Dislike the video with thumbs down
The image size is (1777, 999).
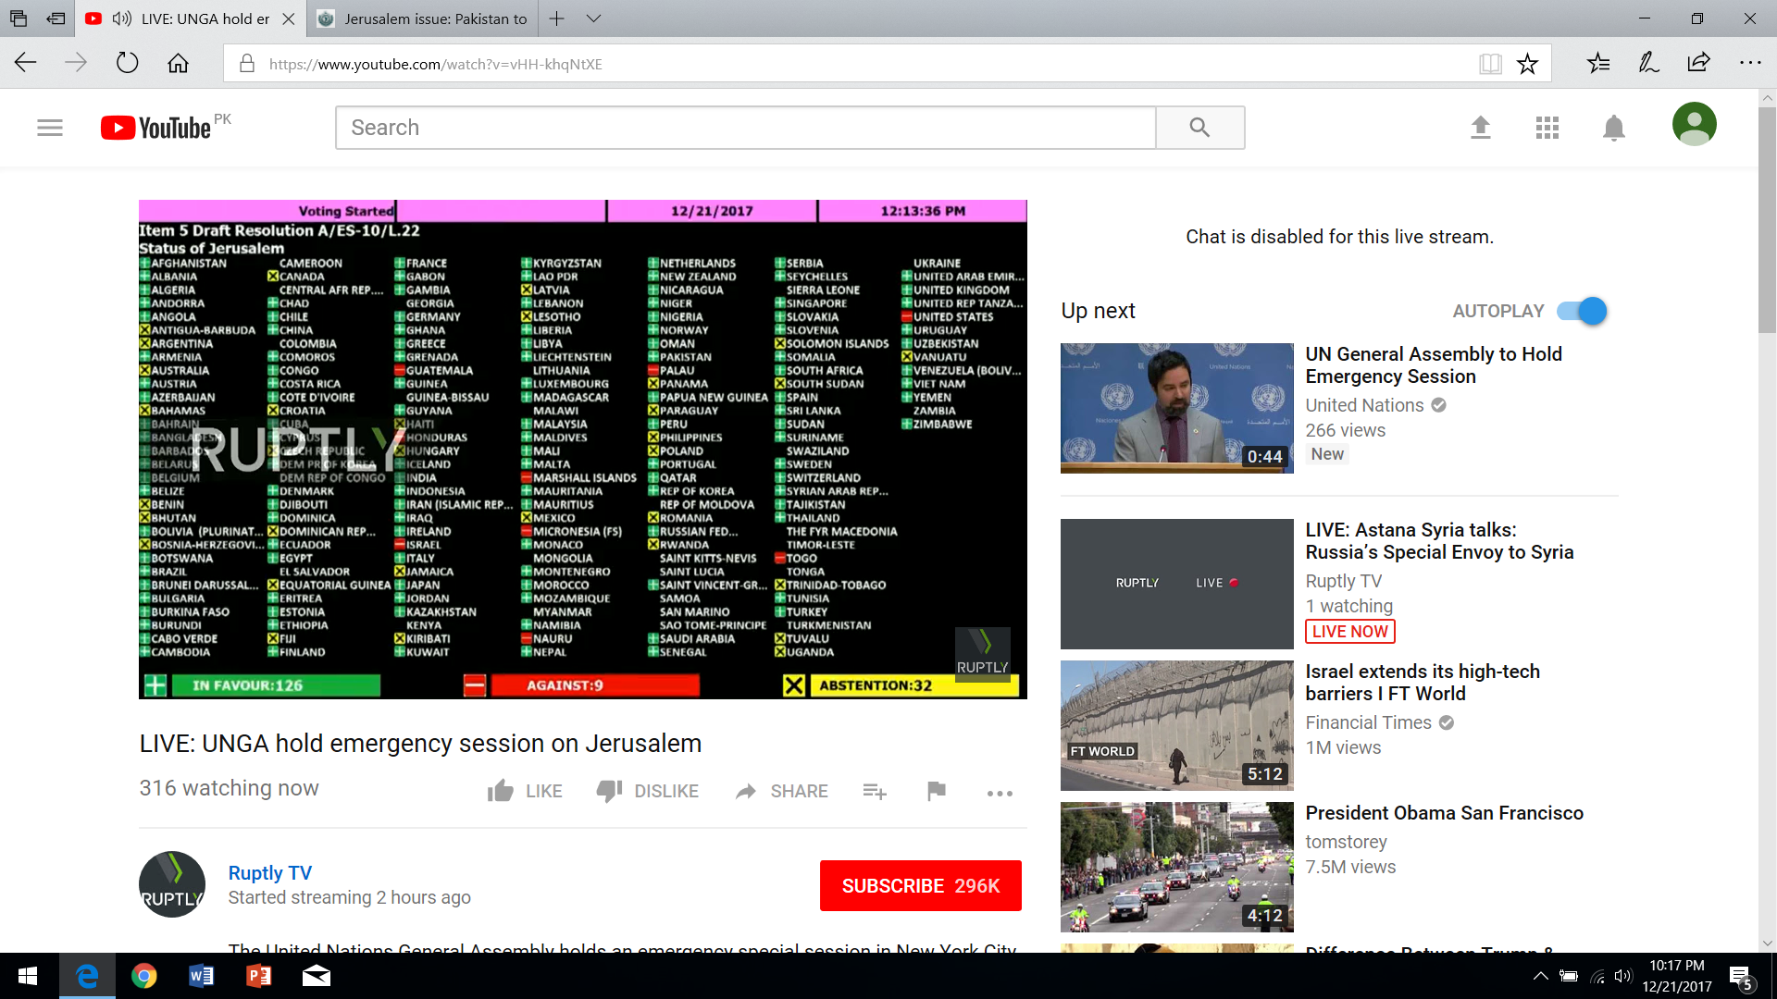647,791
